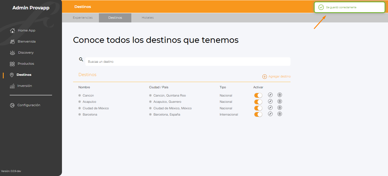Screen dimensions: 388x176
Task: Click the Inversión chart icon
Action: (x=12, y=86)
